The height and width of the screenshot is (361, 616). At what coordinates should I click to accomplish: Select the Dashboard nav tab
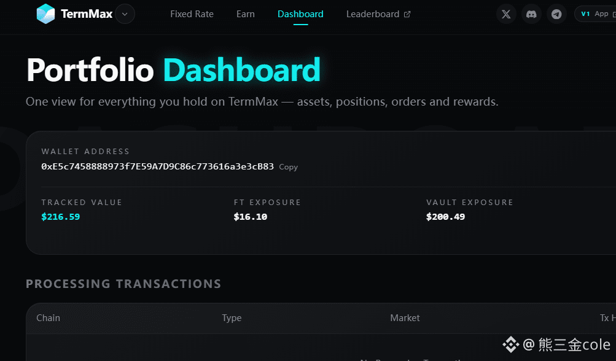click(x=300, y=14)
